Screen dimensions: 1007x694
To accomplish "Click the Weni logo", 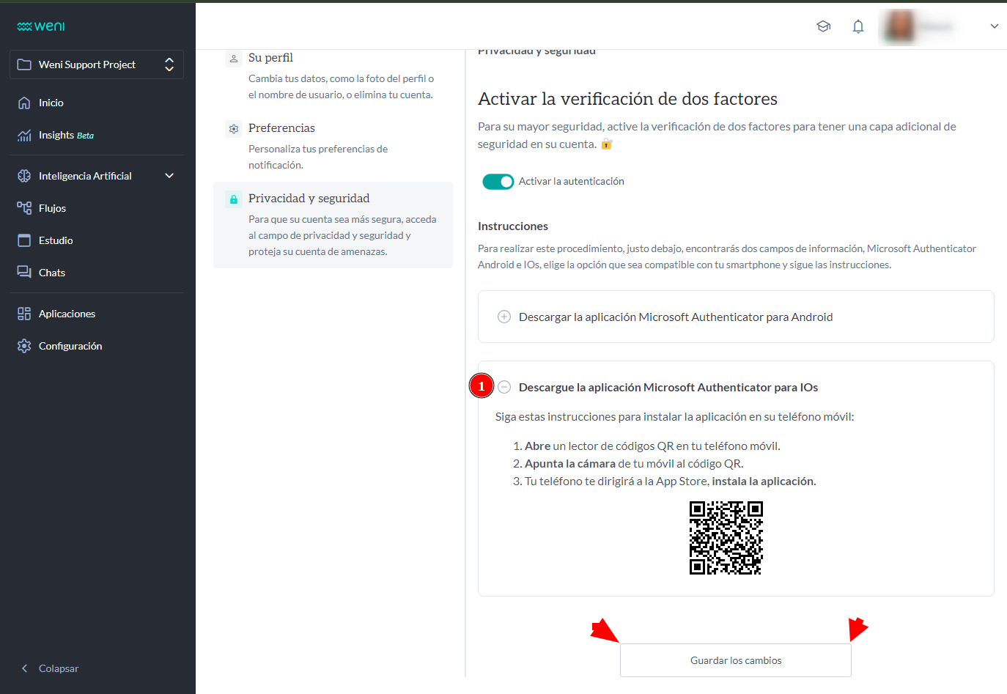I will pyautogui.click(x=40, y=26).
